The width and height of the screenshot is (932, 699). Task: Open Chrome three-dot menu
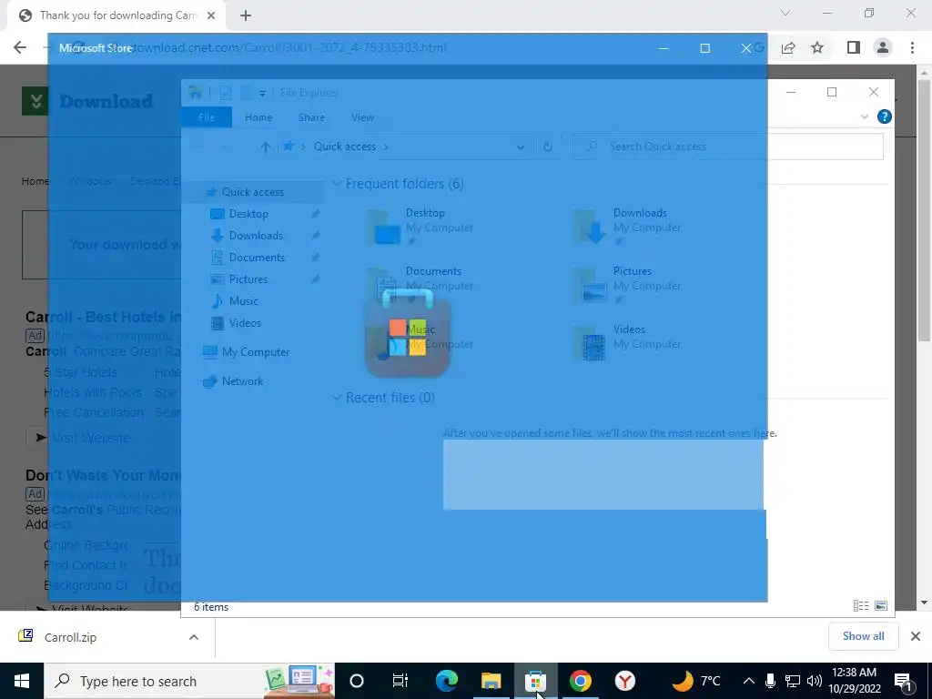912,47
